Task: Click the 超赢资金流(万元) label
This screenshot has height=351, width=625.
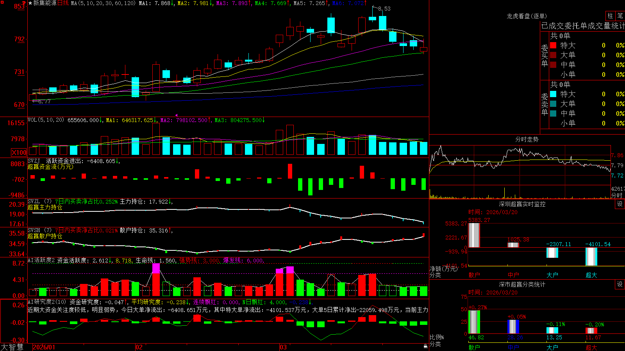Action: 50,167
